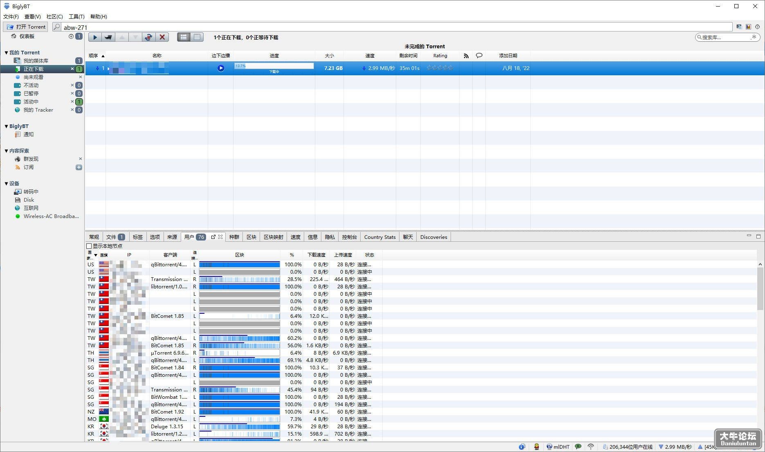Click the RSS feed column icon
This screenshot has height=452, width=765.
coord(466,56)
